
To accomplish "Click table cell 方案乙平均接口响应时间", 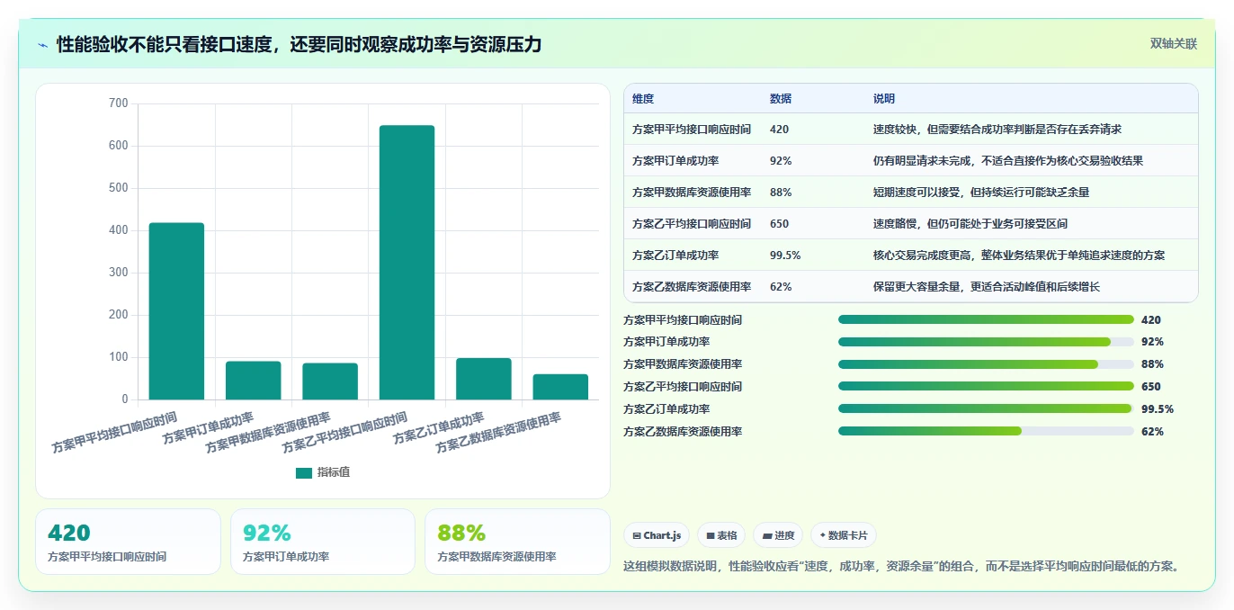I will tap(692, 224).
